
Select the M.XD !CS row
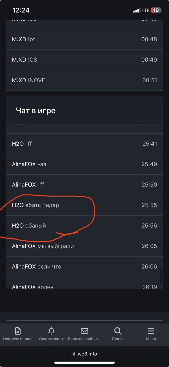[84, 60]
